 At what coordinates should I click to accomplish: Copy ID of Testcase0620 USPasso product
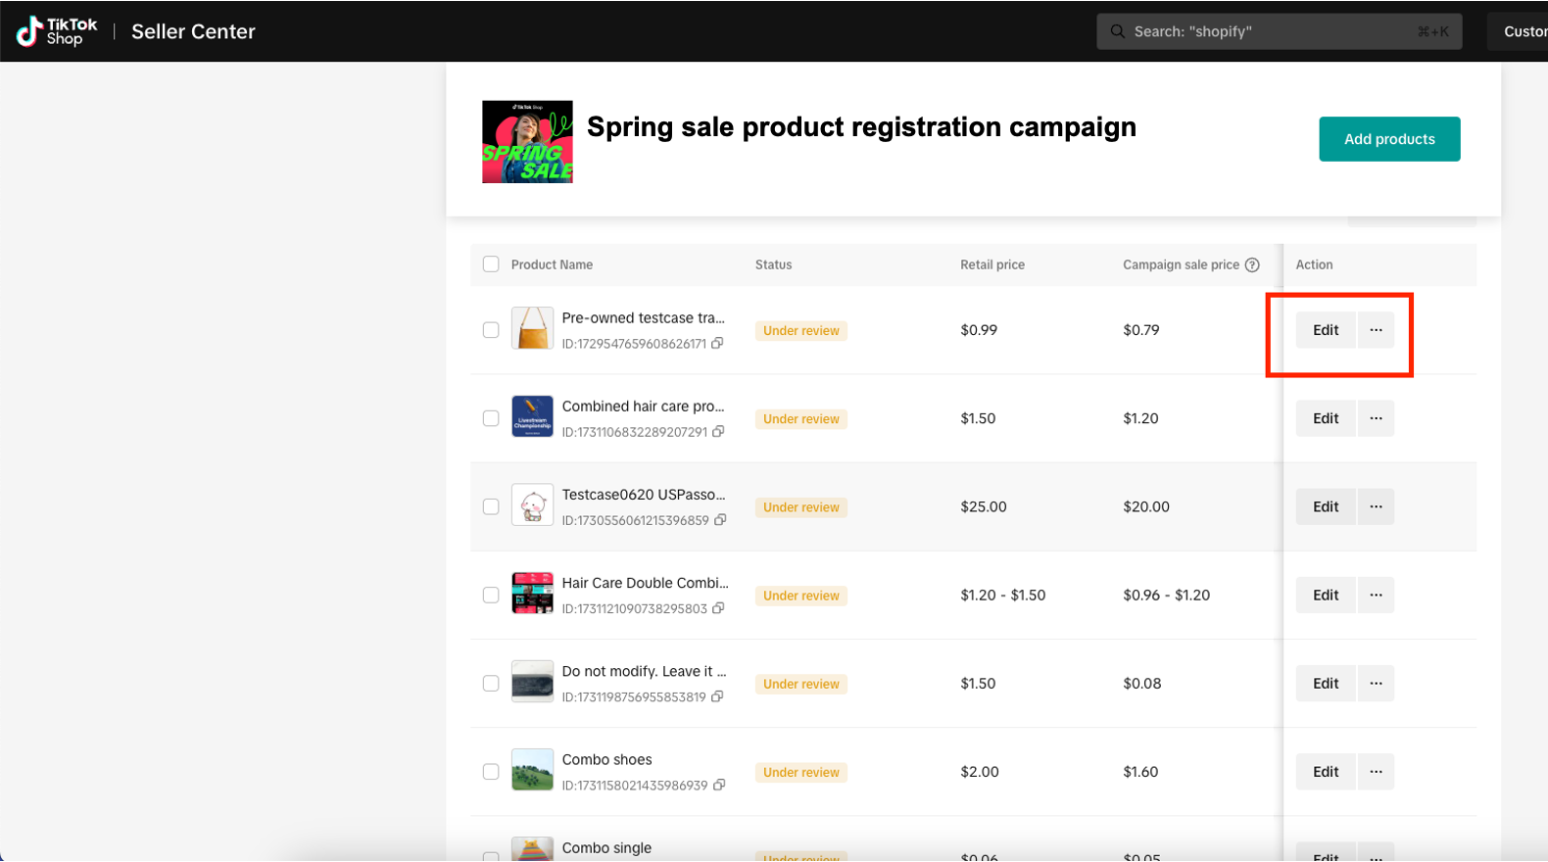[720, 520]
